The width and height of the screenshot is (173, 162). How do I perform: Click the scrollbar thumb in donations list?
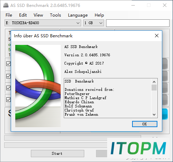(154, 88)
